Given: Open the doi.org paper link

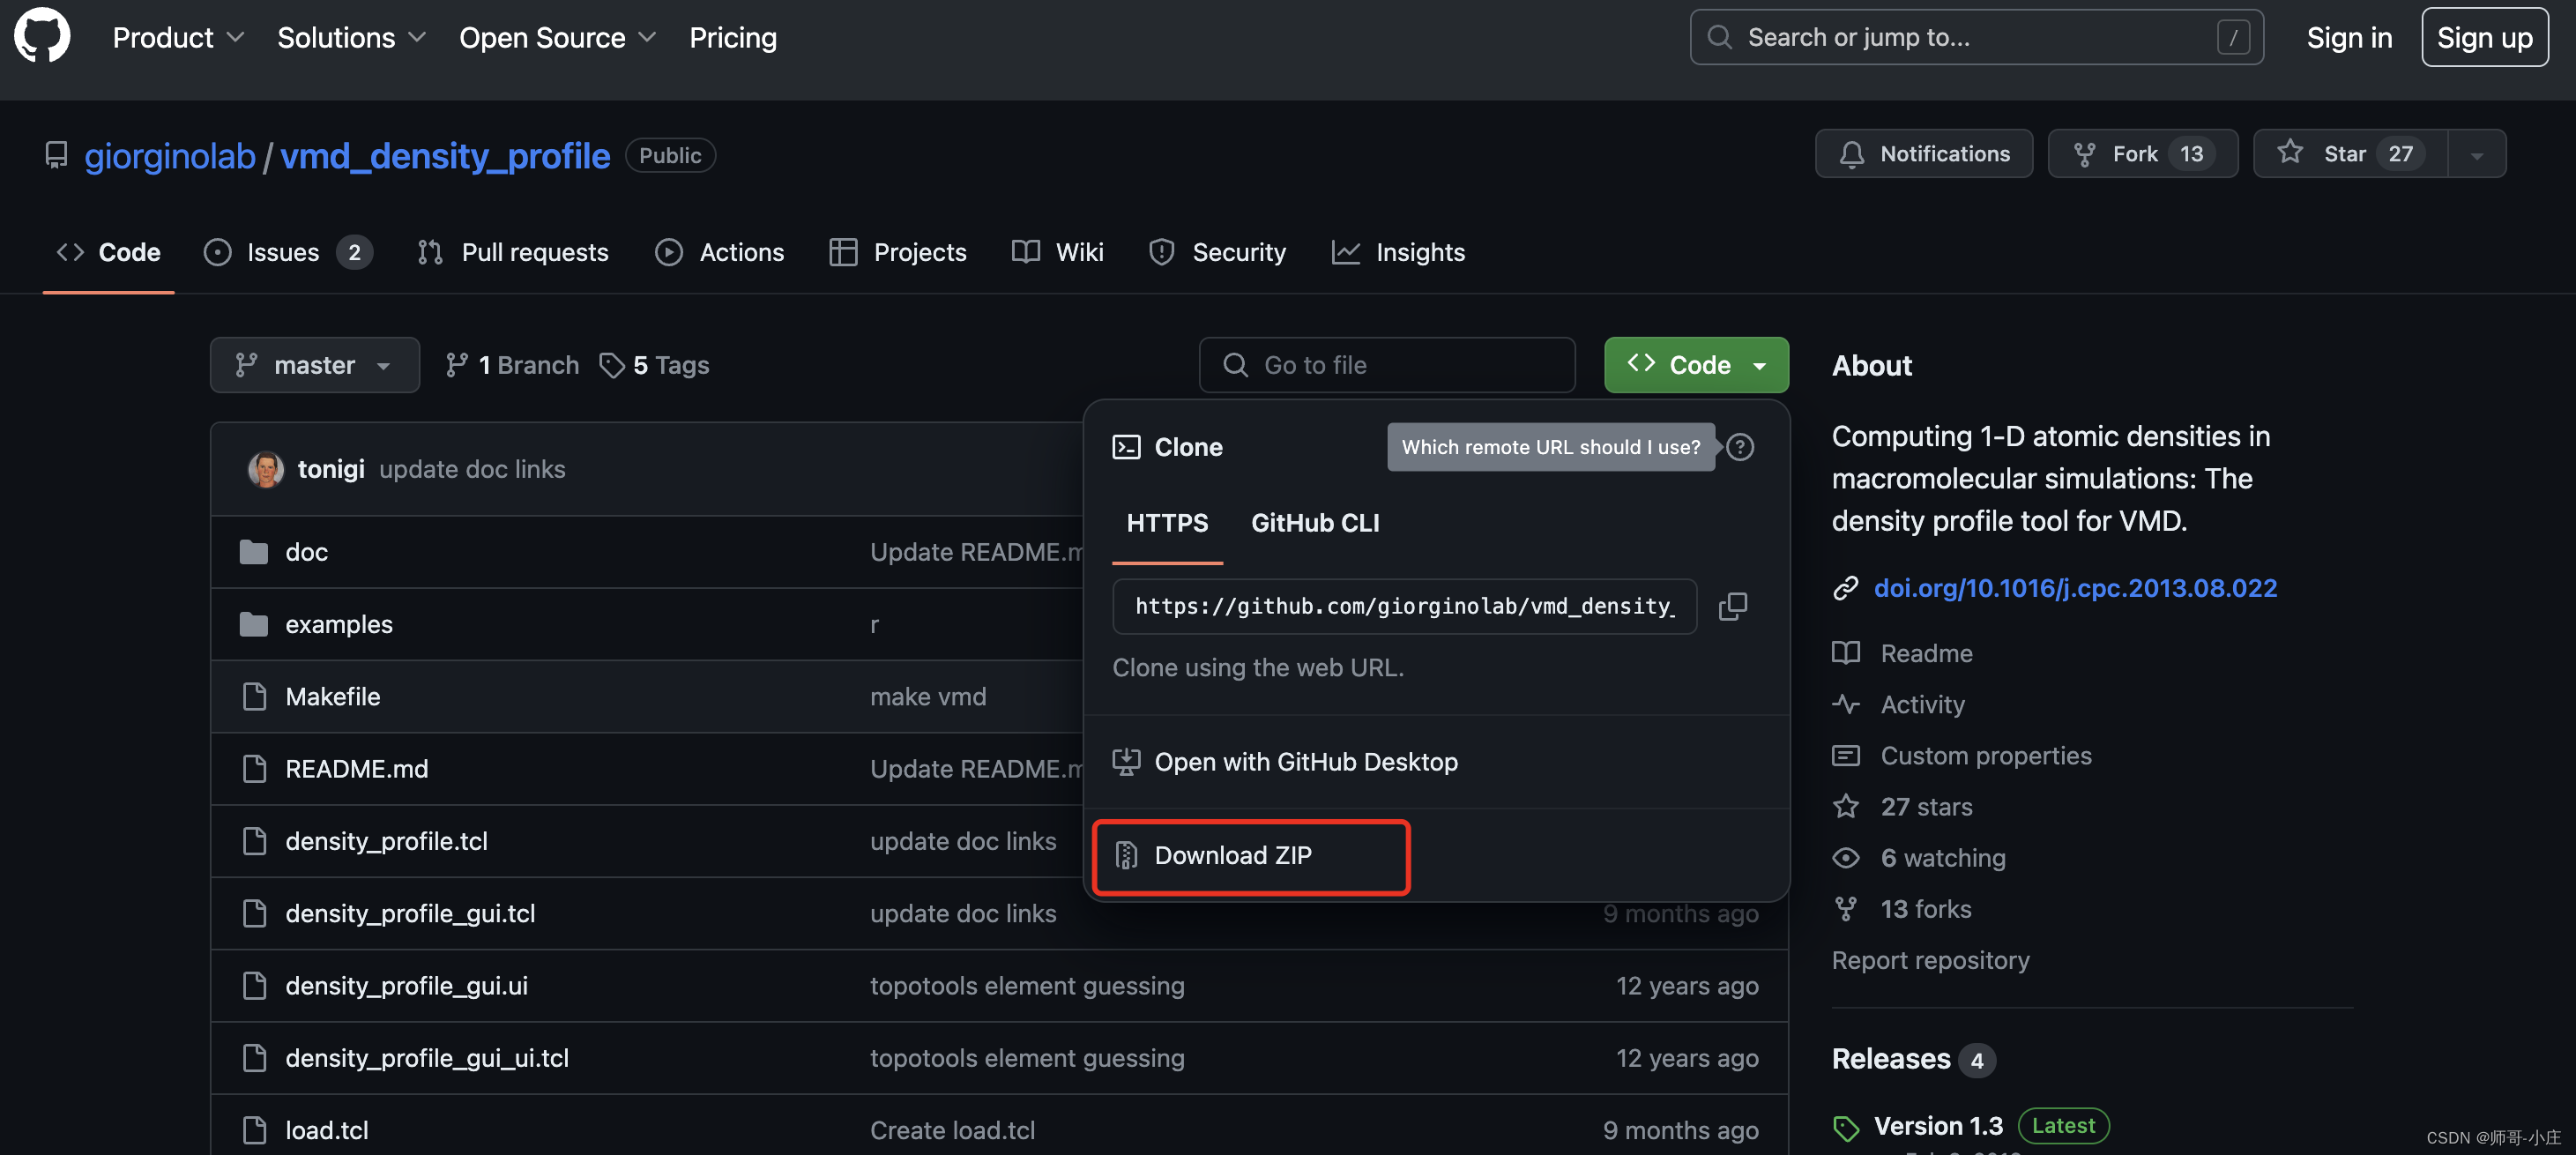Looking at the screenshot, I should pyautogui.click(x=2074, y=588).
